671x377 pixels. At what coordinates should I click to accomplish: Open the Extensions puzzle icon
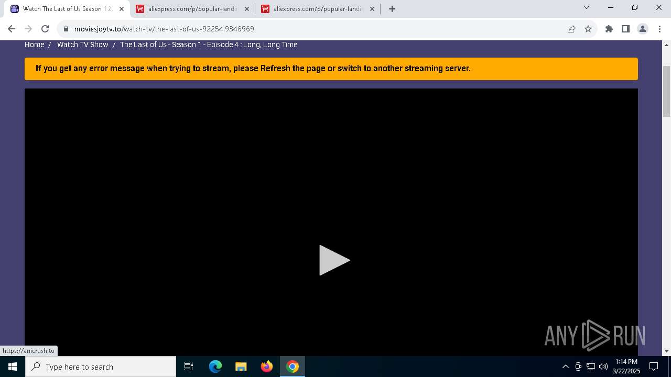(609, 29)
